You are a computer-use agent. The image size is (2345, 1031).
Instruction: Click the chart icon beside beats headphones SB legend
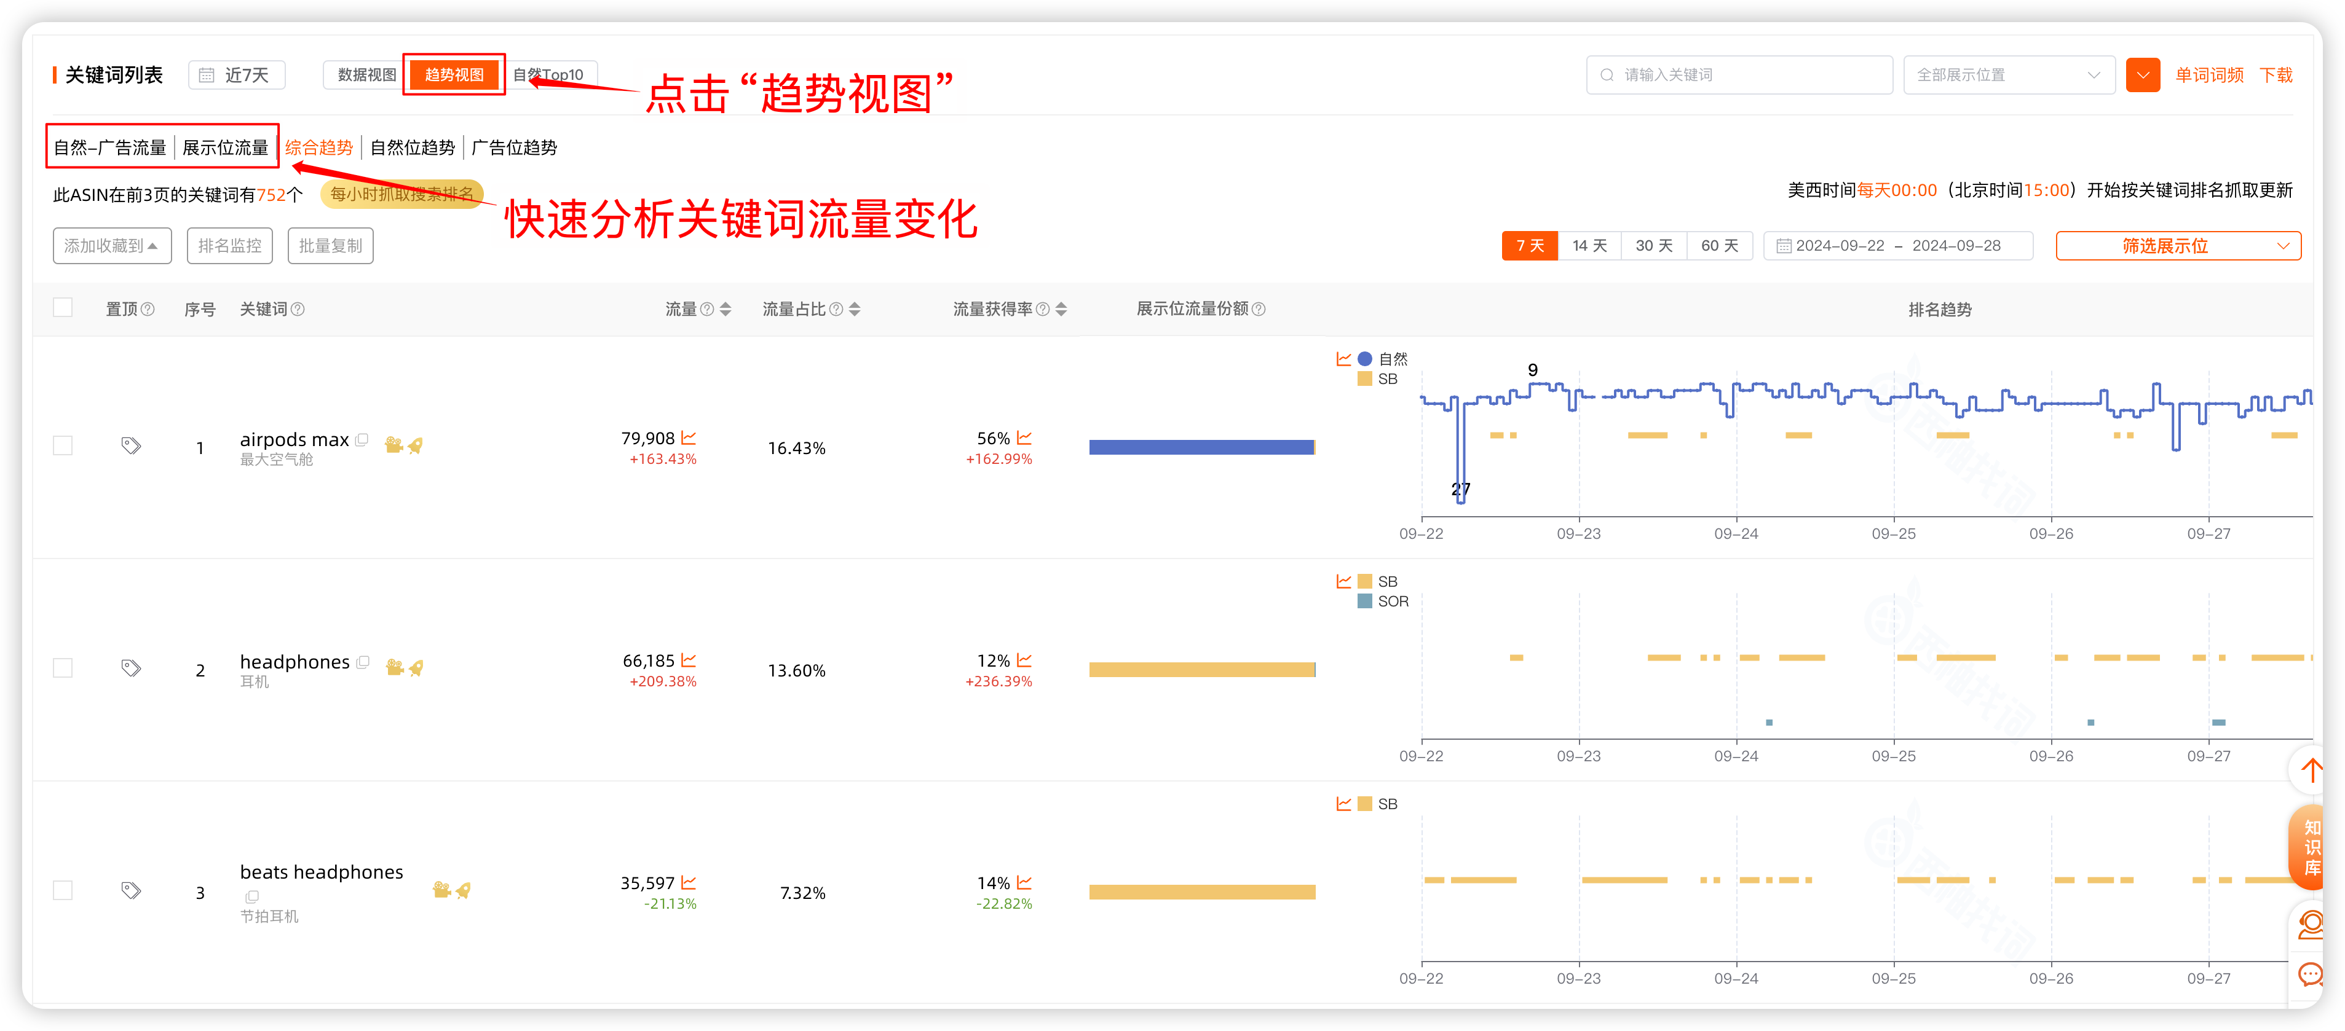[x=1343, y=804]
